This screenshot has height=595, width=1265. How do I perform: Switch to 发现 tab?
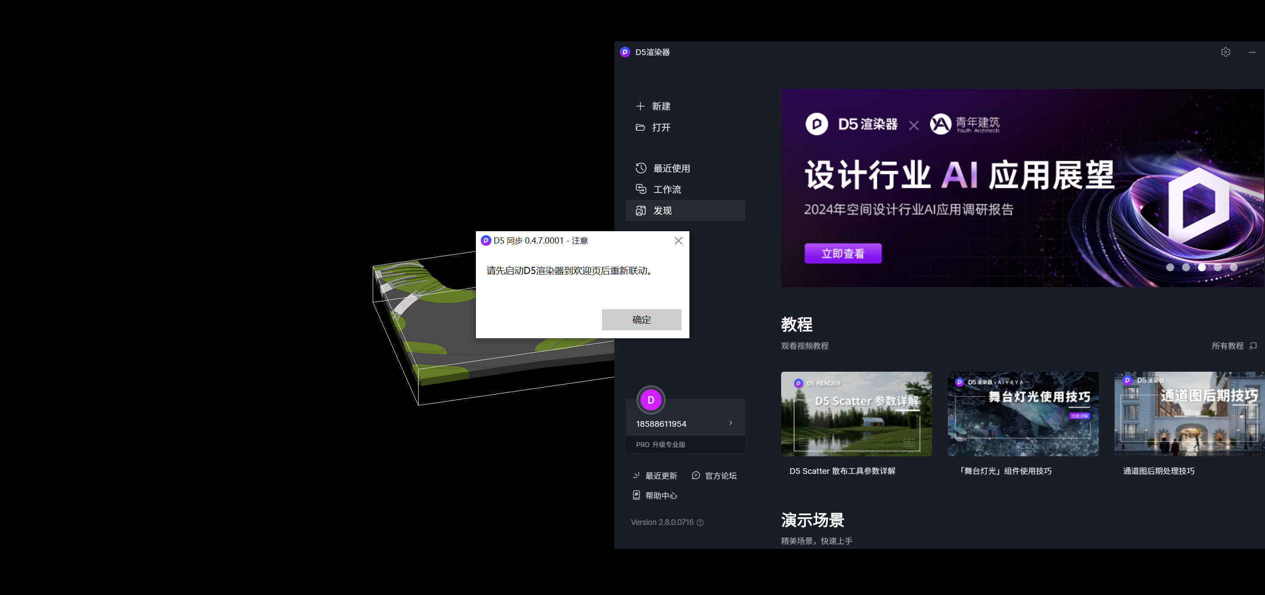[685, 211]
